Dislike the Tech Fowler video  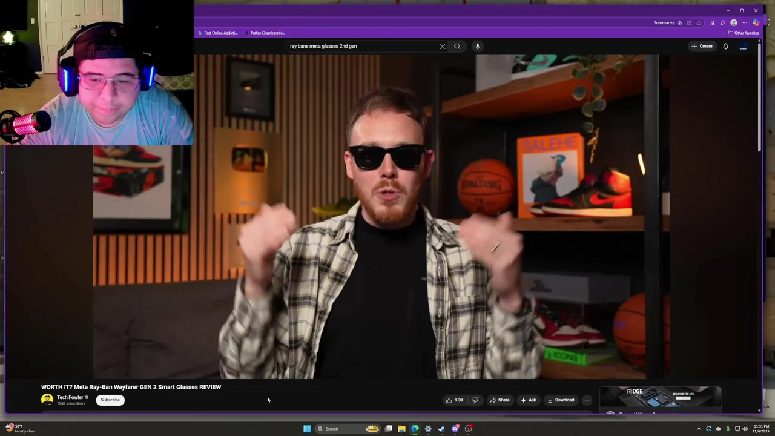click(x=475, y=400)
